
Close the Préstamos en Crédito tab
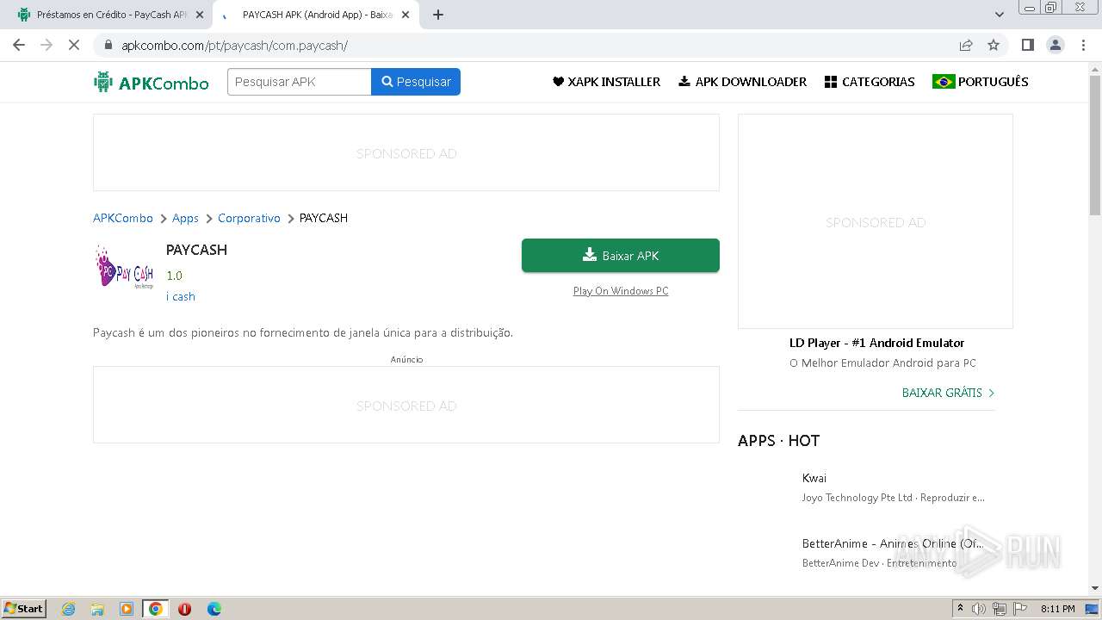(200, 15)
